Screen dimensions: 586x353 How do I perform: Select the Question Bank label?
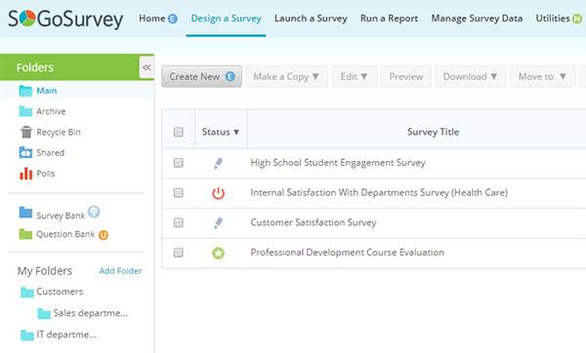pos(65,234)
